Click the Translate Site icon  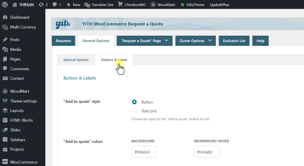[x=87, y=5]
